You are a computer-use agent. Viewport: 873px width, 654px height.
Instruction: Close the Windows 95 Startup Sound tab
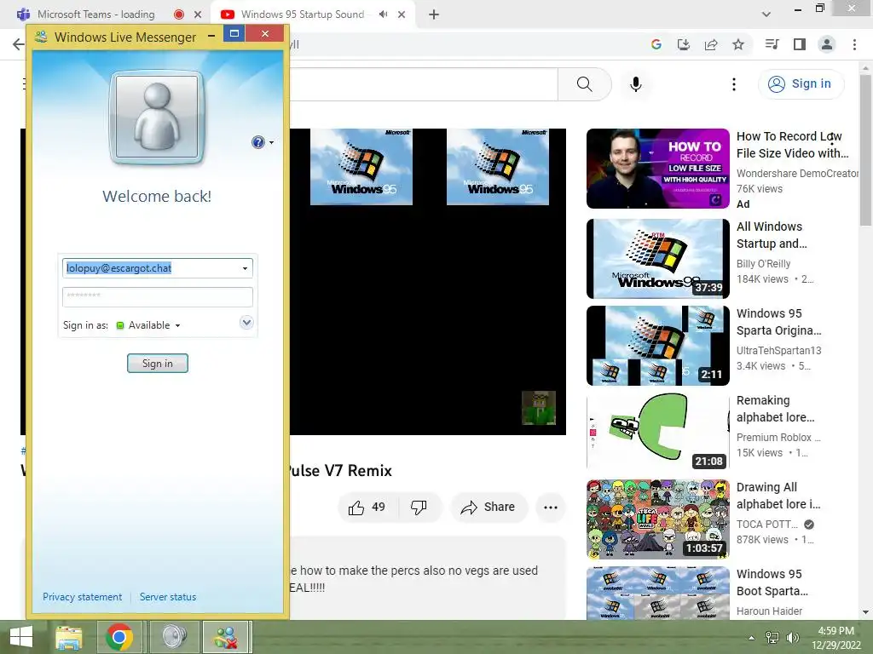click(402, 14)
